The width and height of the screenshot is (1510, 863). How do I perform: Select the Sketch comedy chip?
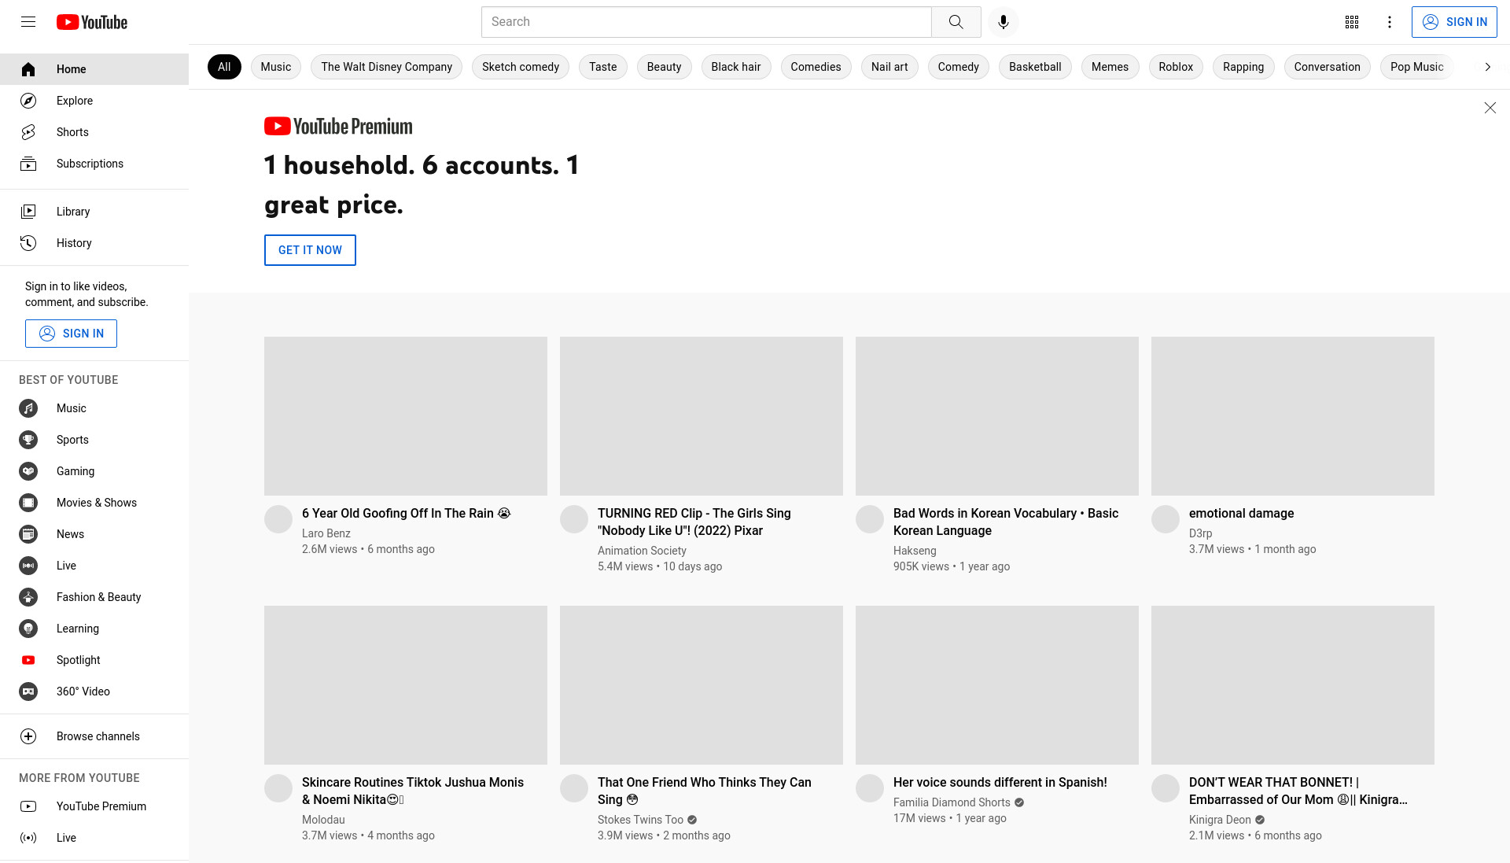coord(521,67)
